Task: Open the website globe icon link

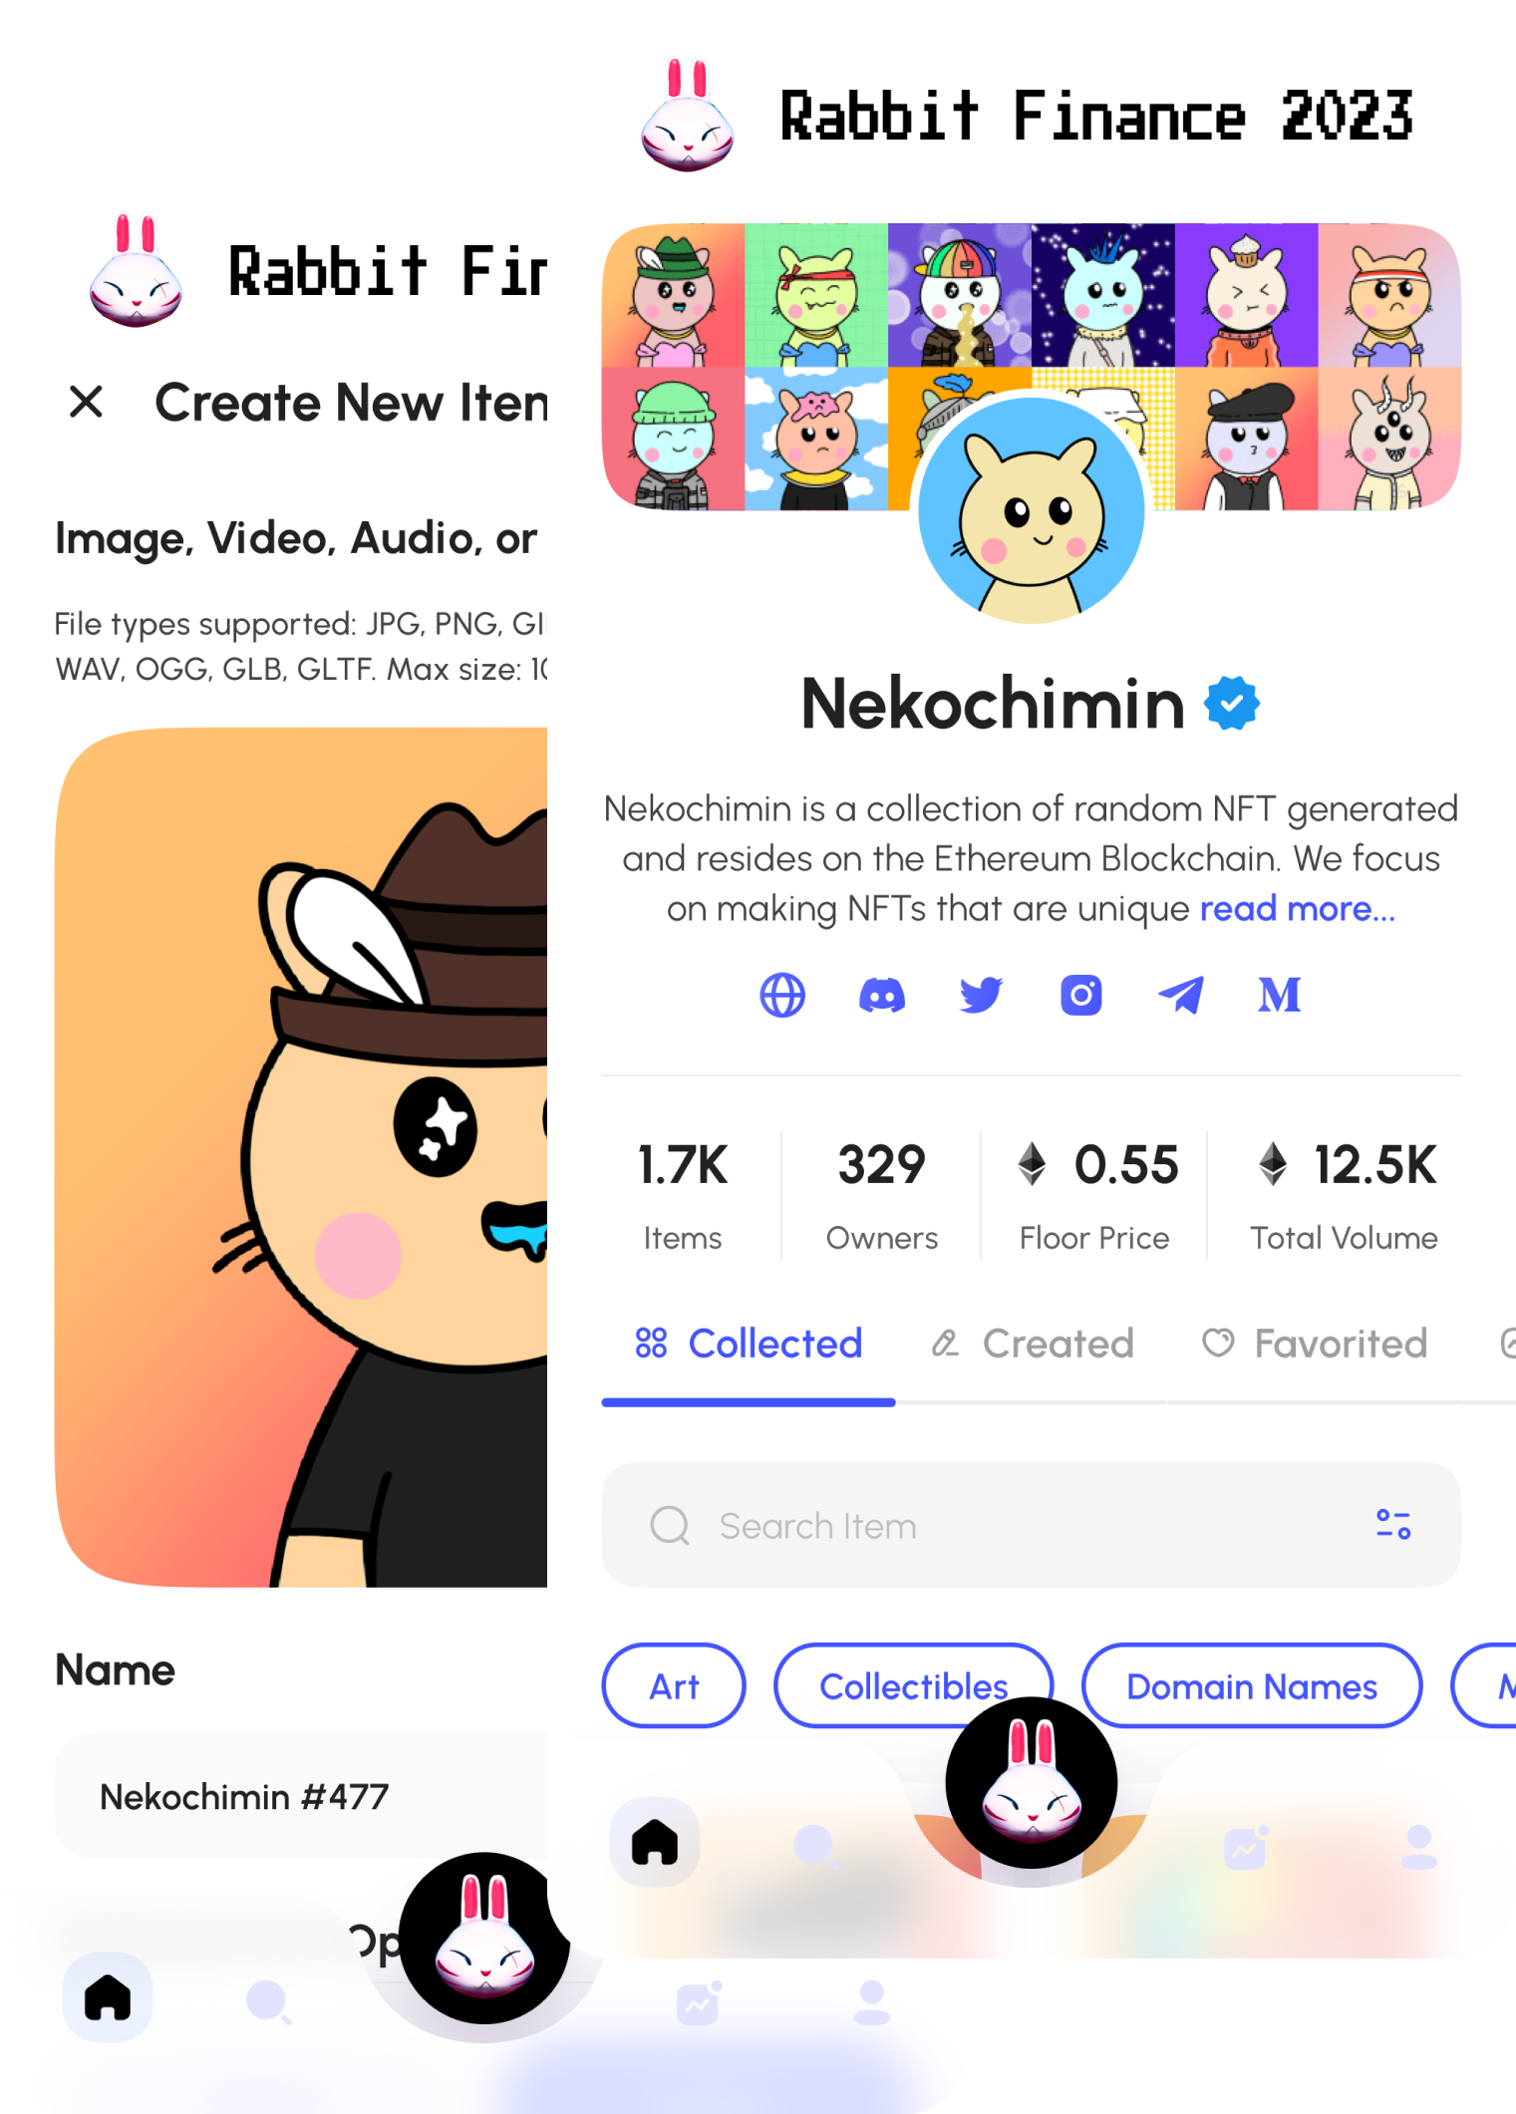Action: coord(782,995)
